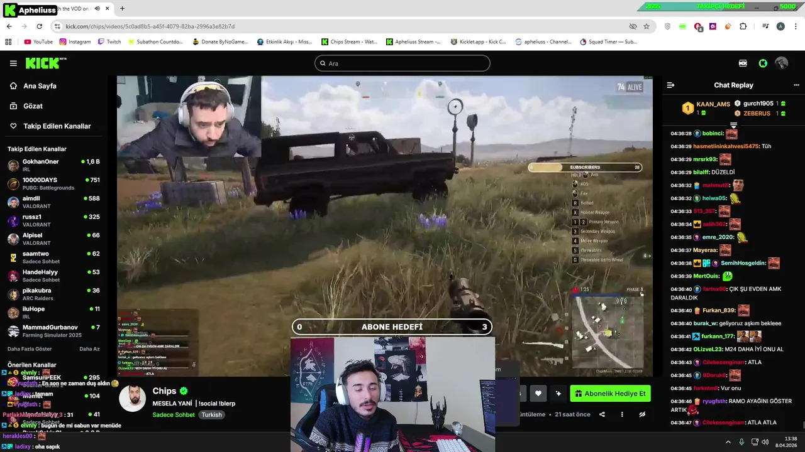Click the green KICK logo
Screen dimensions: 805x452
[46, 63]
